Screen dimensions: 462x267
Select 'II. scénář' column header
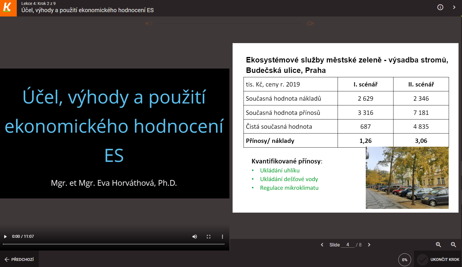coord(421,84)
